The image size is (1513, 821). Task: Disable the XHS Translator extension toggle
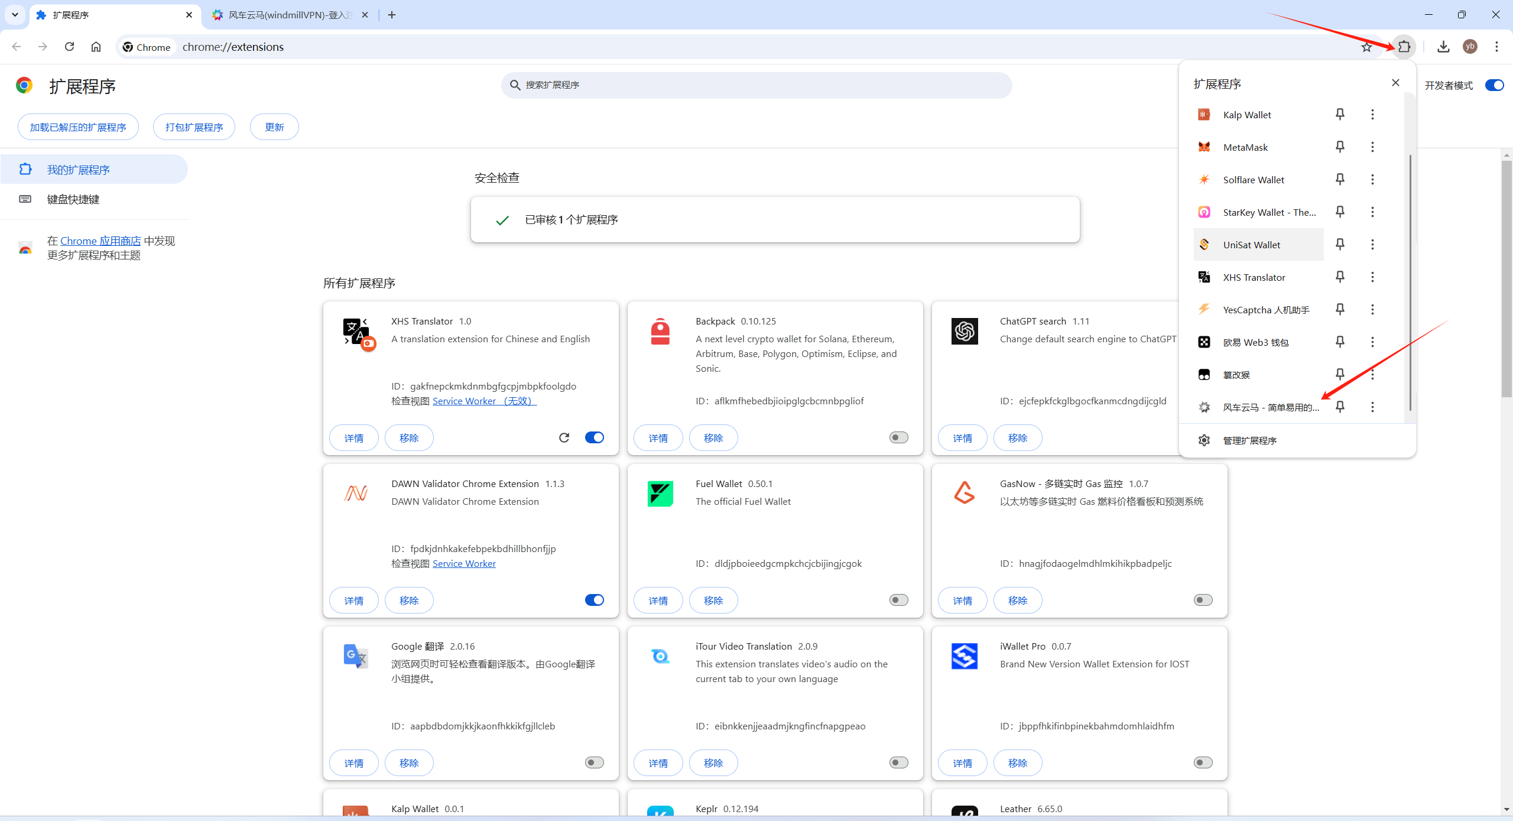594,437
